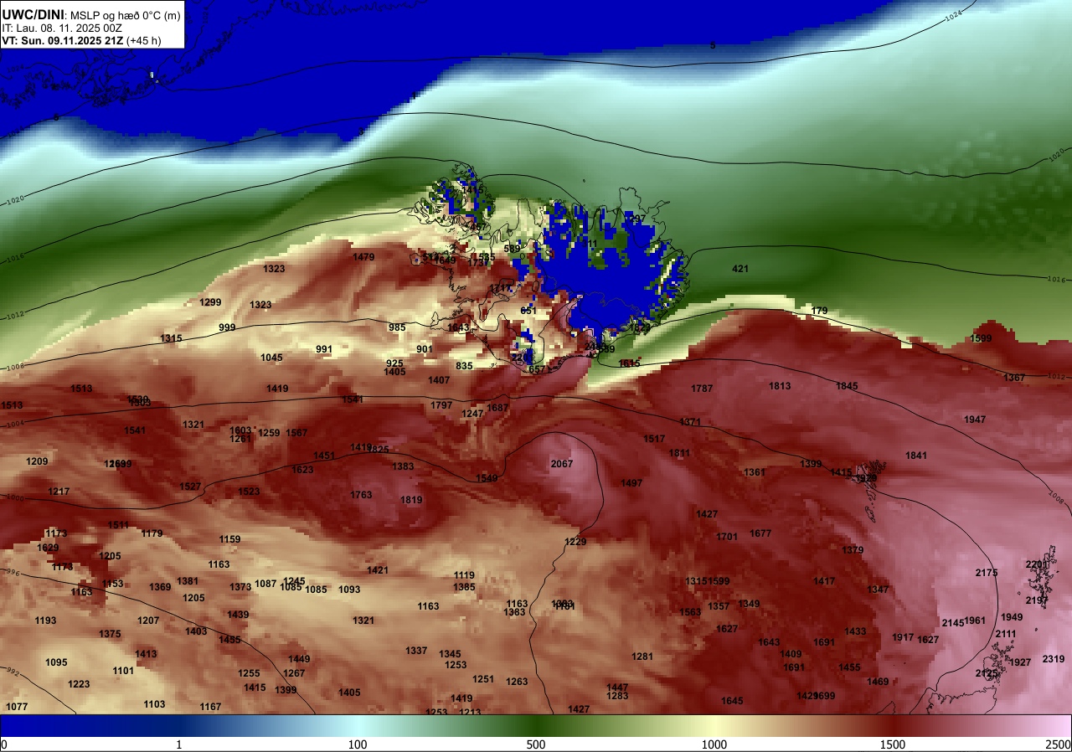The image size is (1072, 752).
Task: Click the map value 1093
Action: pyautogui.click(x=349, y=590)
